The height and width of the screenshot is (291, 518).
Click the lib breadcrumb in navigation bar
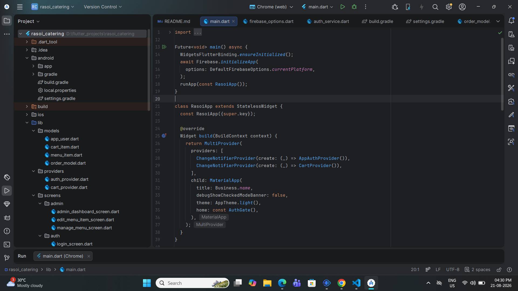tap(48, 270)
